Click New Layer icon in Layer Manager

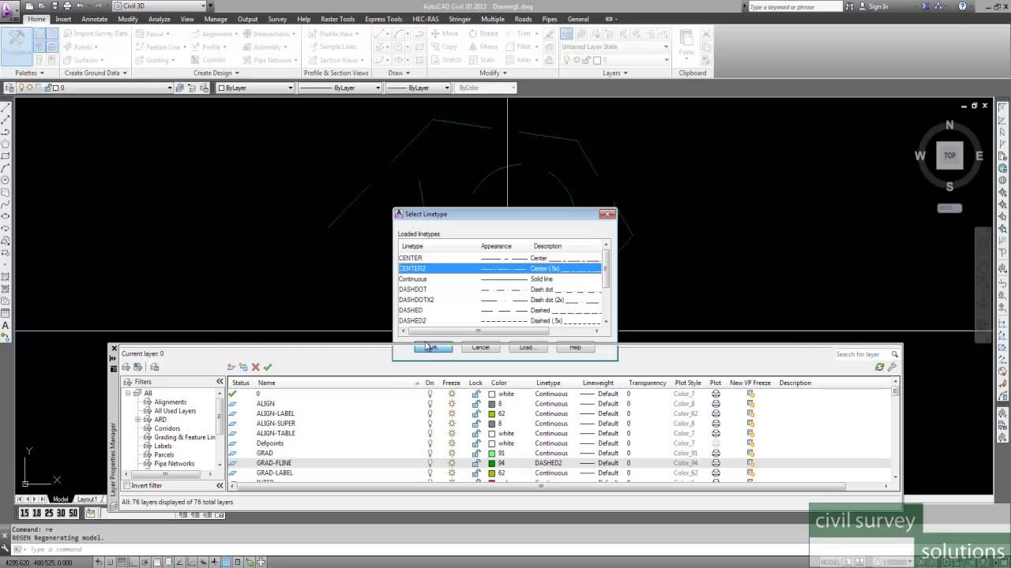coord(231,367)
